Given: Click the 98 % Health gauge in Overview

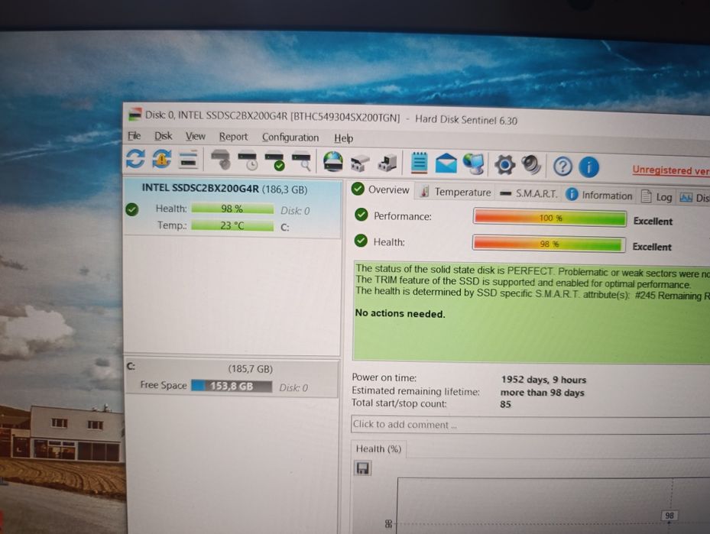Looking at the screenshot, I should coord(549,244).
